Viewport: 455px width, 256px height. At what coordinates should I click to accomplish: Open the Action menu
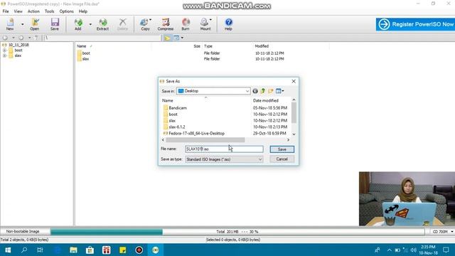point(33,11)
